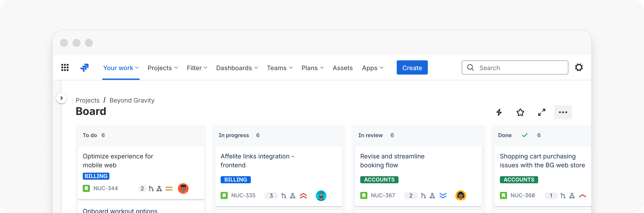644x213 pixels.
Task: Expand the collapsed sidebar with the chevron
Action: pyautogui.click(x=61, y=98)
